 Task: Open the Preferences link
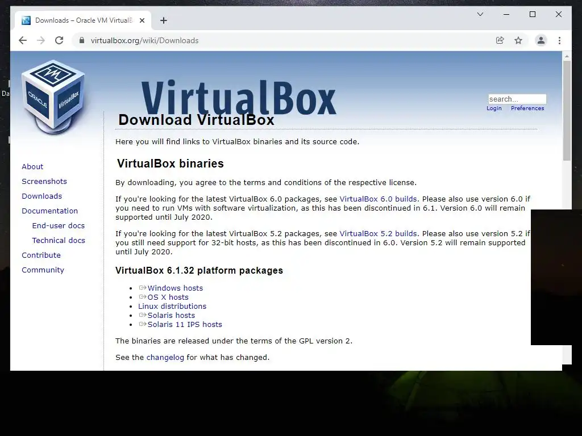527,108
